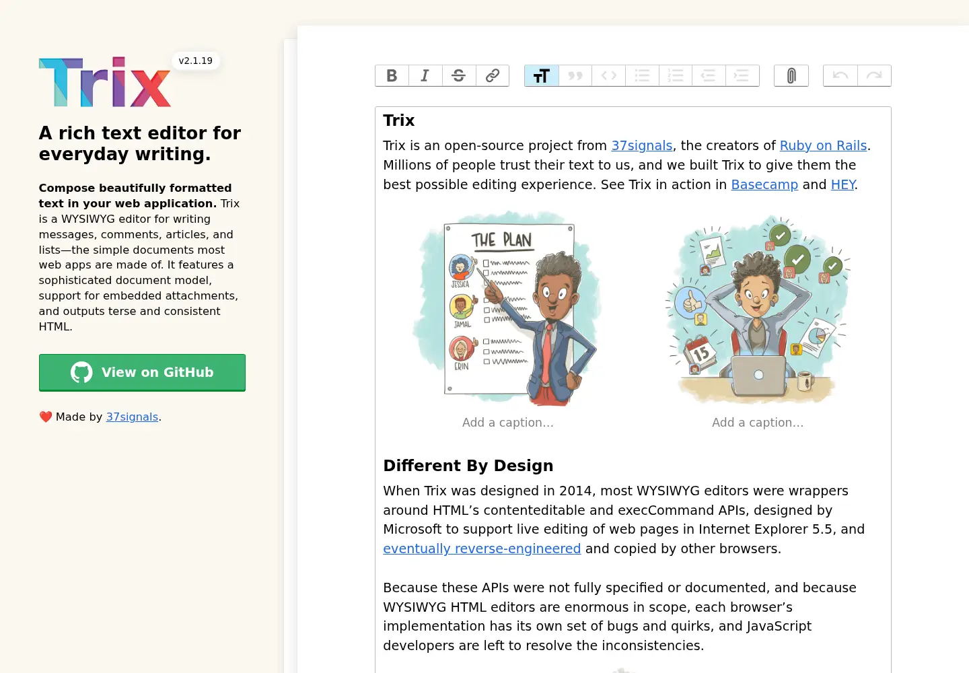Click the undo arrow

[x=840, y=75]
